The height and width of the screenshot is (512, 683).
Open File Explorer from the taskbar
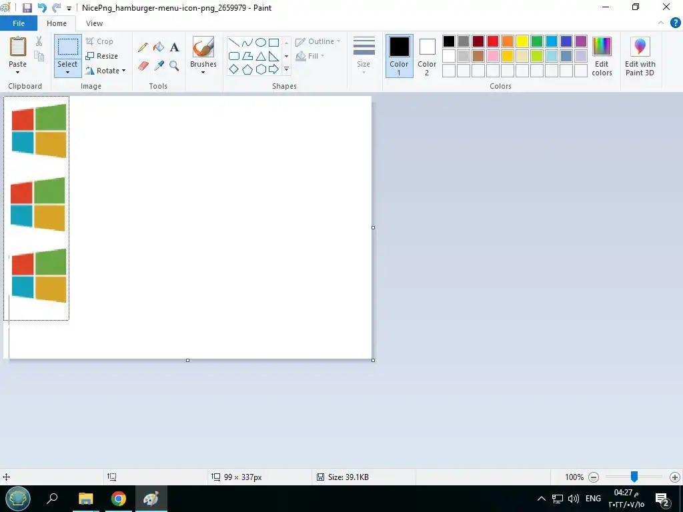(x=86, y=499)
